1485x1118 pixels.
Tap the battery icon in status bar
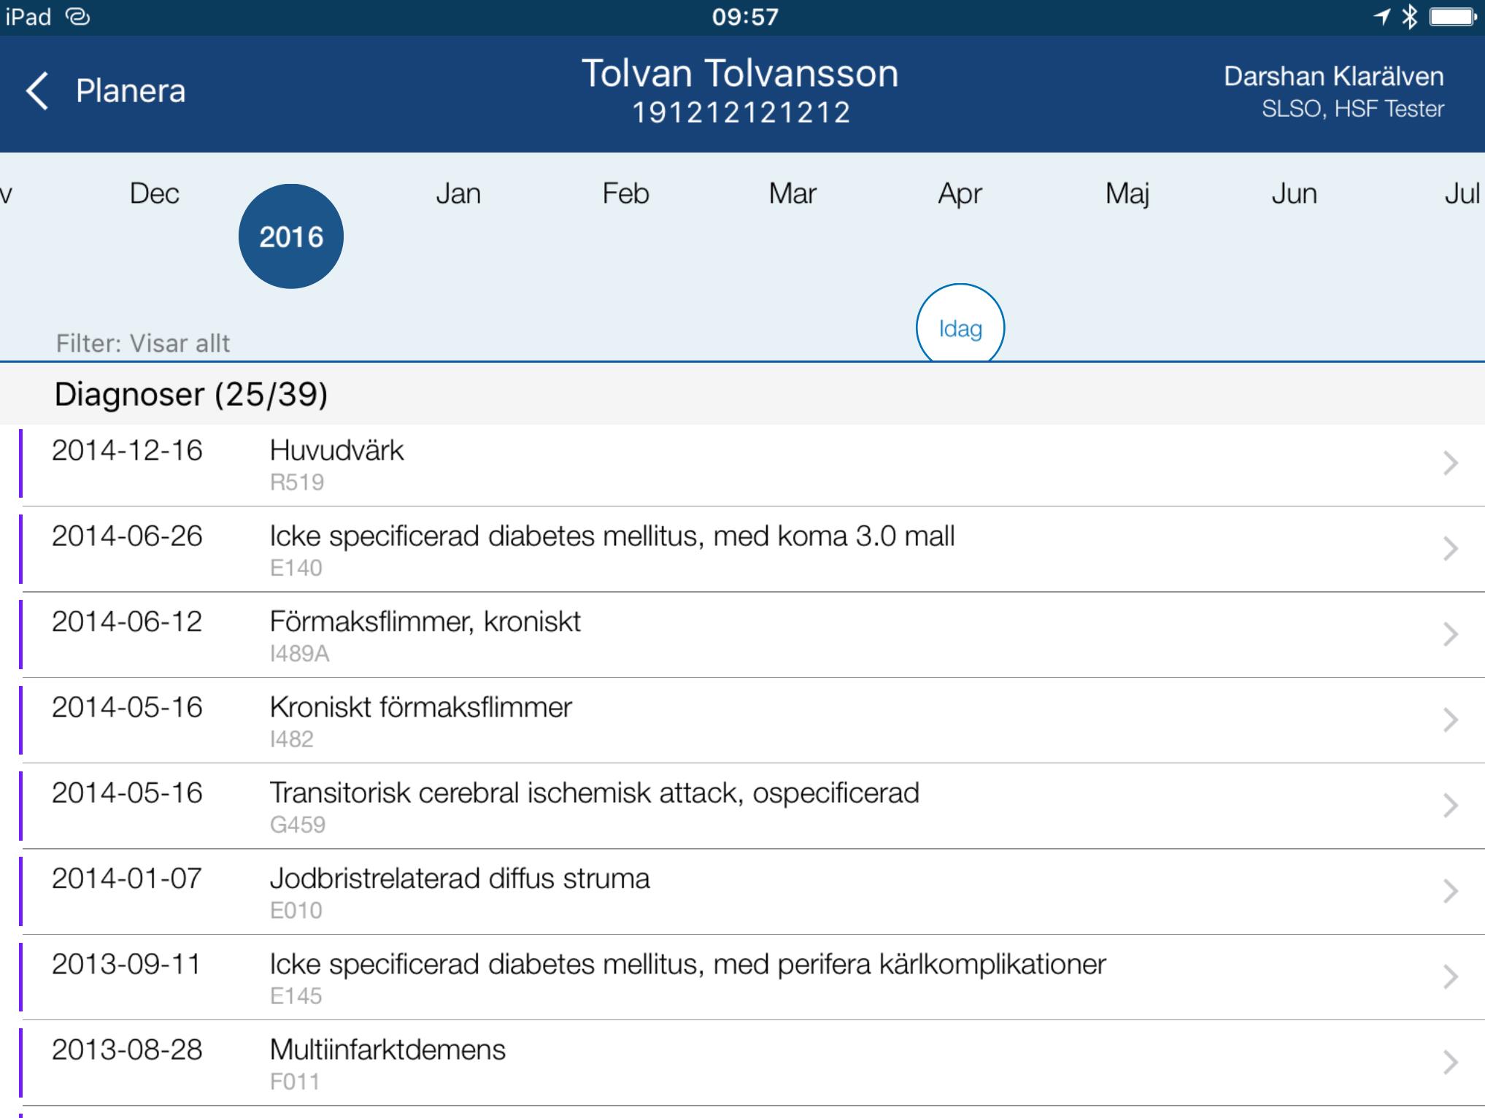(1453, 16)
